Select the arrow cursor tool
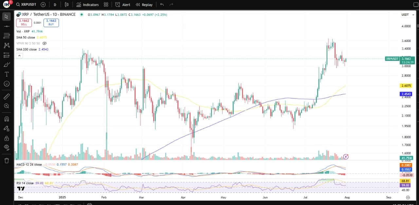 click(7, 17)
